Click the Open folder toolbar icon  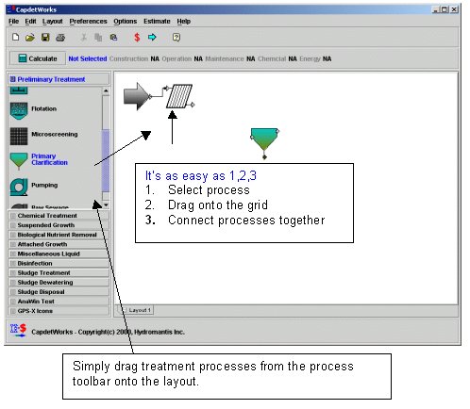[30, 38]
